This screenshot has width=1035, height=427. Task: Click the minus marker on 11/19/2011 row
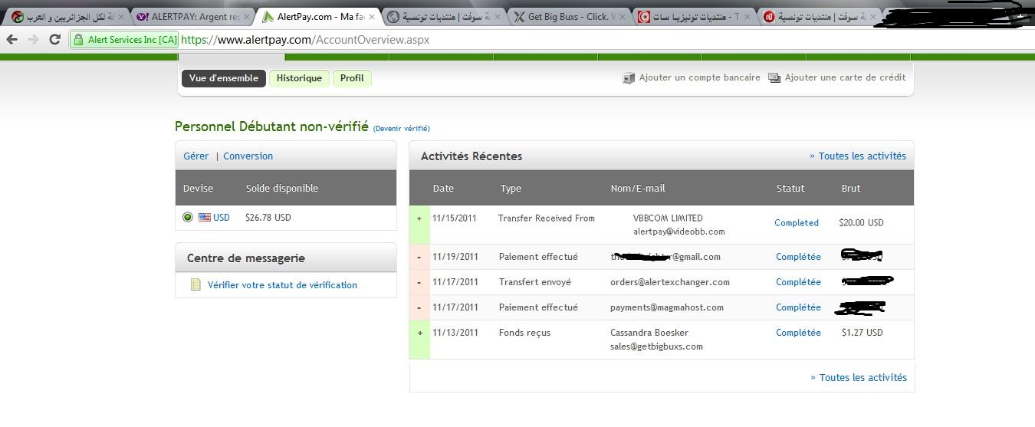pyautogui.click(x=419, y=257)
